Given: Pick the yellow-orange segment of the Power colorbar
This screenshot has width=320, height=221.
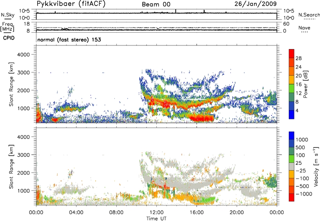Looking at the screenshot, I should tap(292, 80).
